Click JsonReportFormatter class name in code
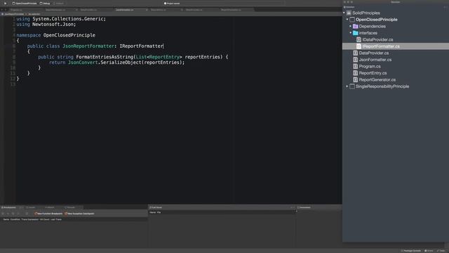 pos(88,46)
